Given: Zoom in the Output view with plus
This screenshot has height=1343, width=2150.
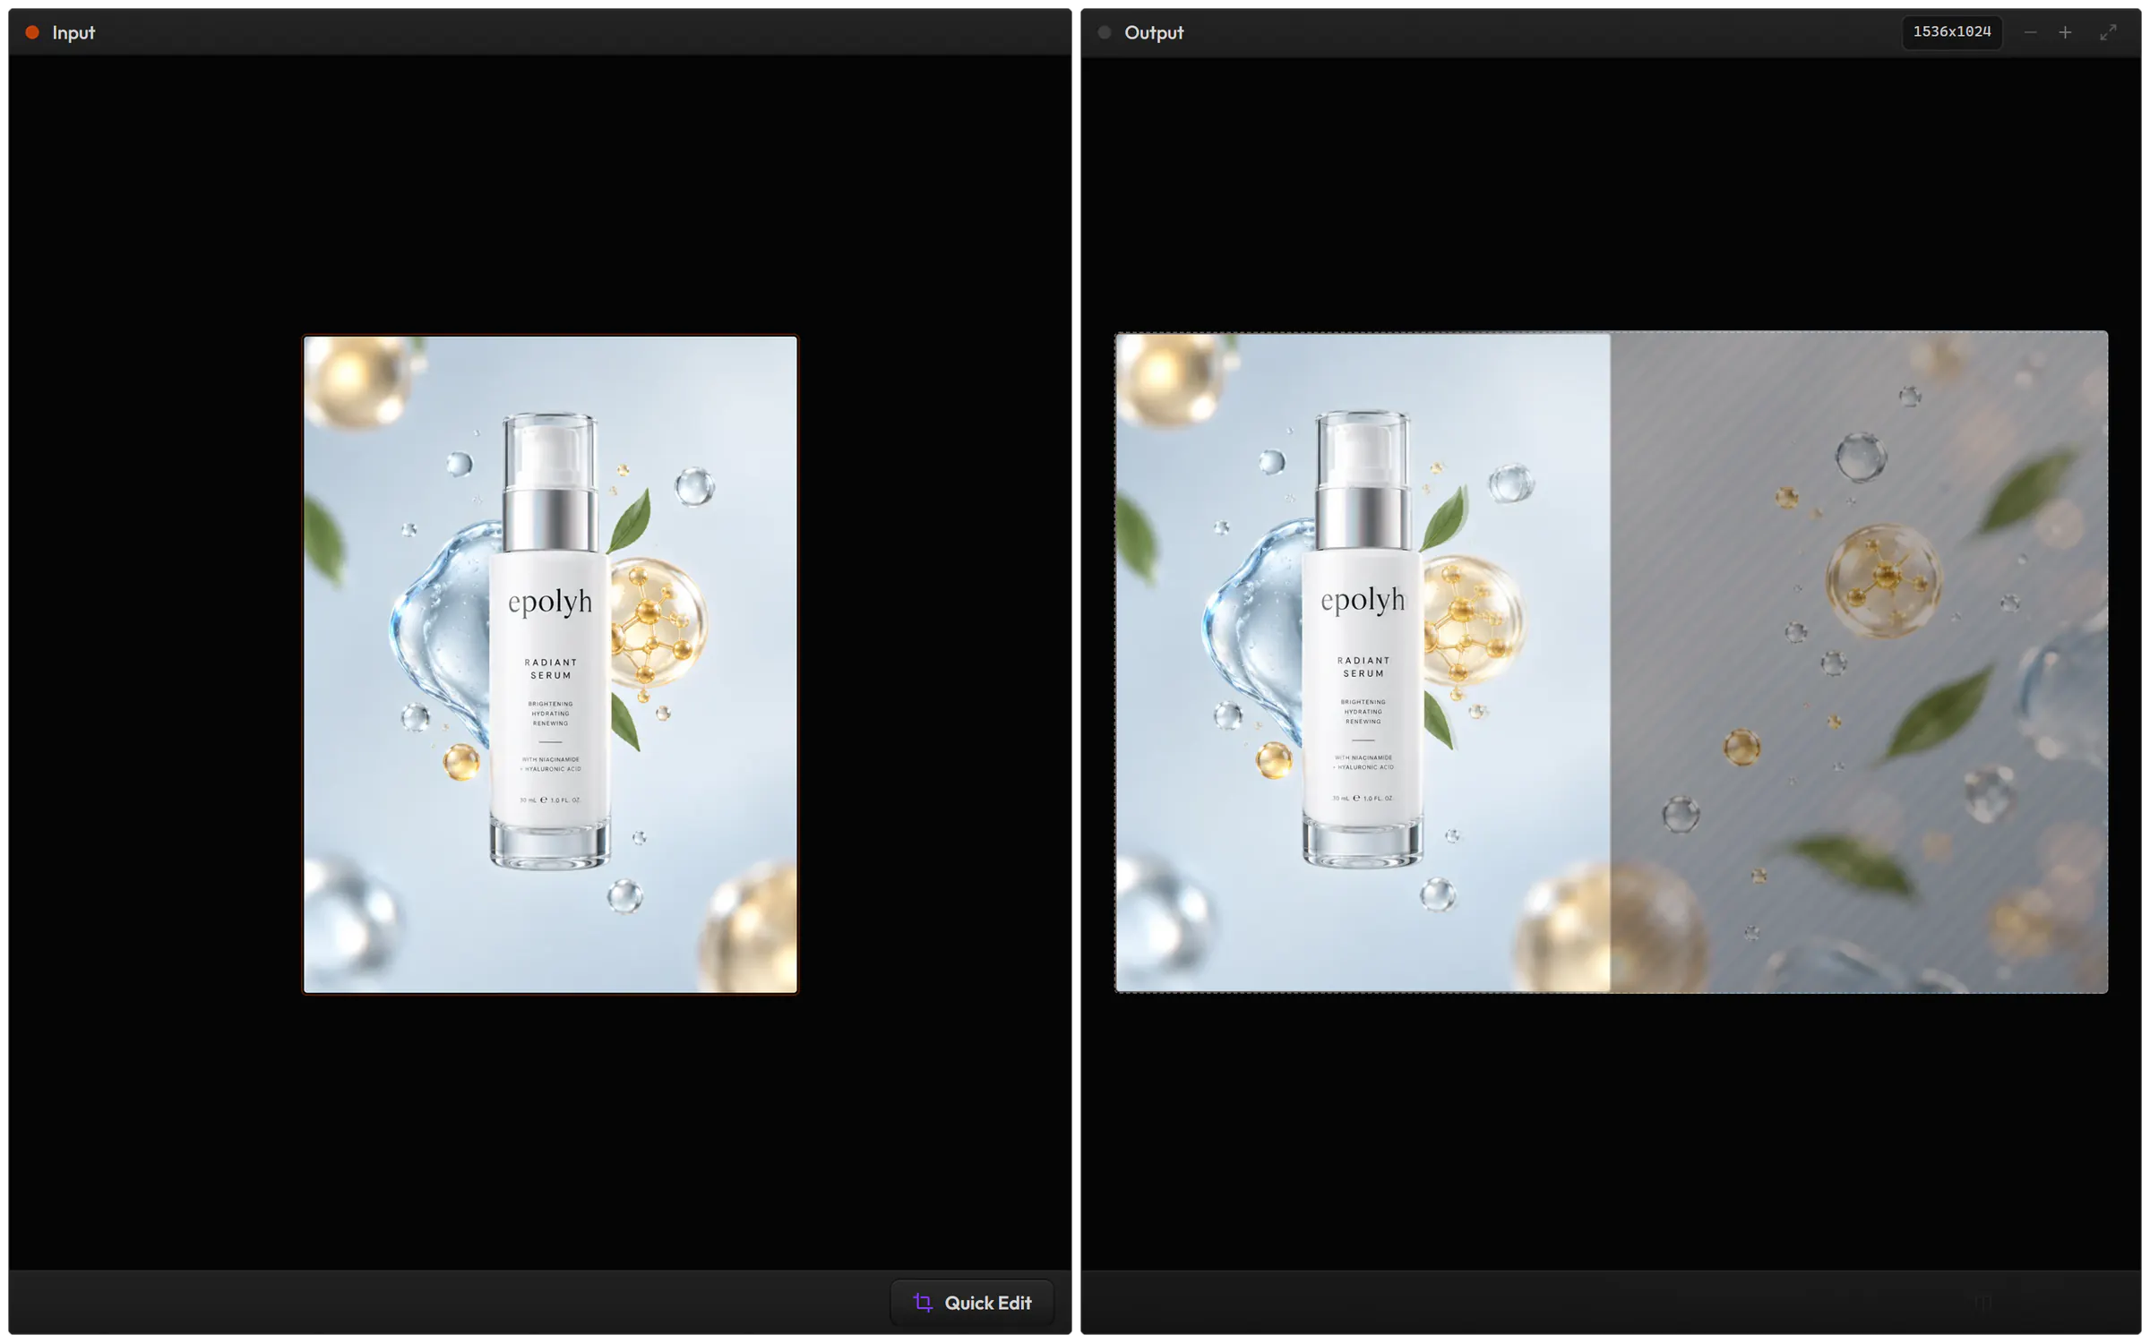Looking at the screenshot, I should tap(2065, 32).
